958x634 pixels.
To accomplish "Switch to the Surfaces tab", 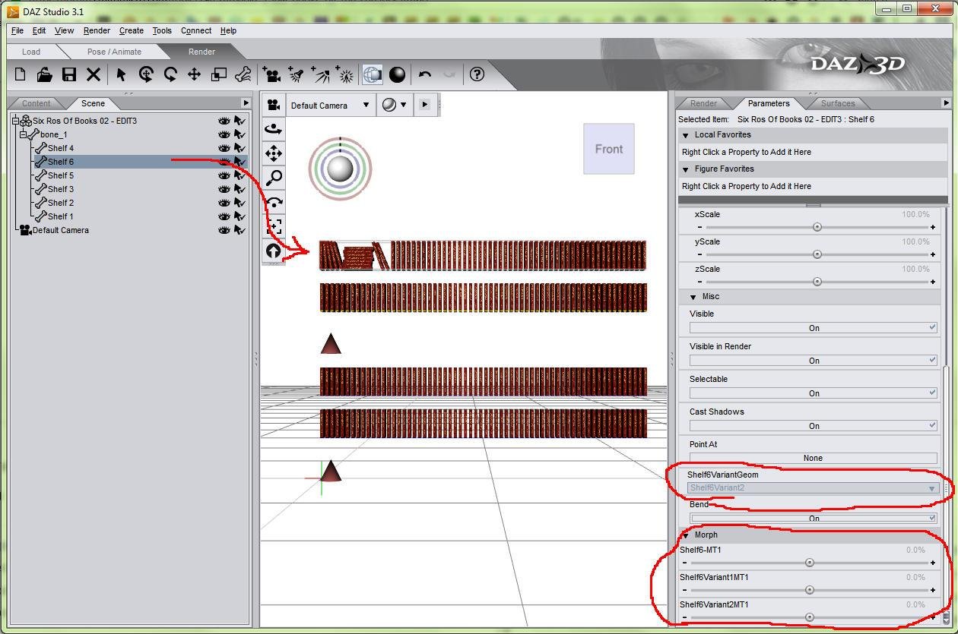I will [838, 103].
